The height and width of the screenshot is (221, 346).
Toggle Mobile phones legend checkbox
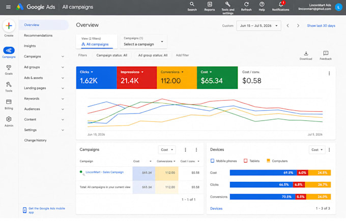coord(212,161)
